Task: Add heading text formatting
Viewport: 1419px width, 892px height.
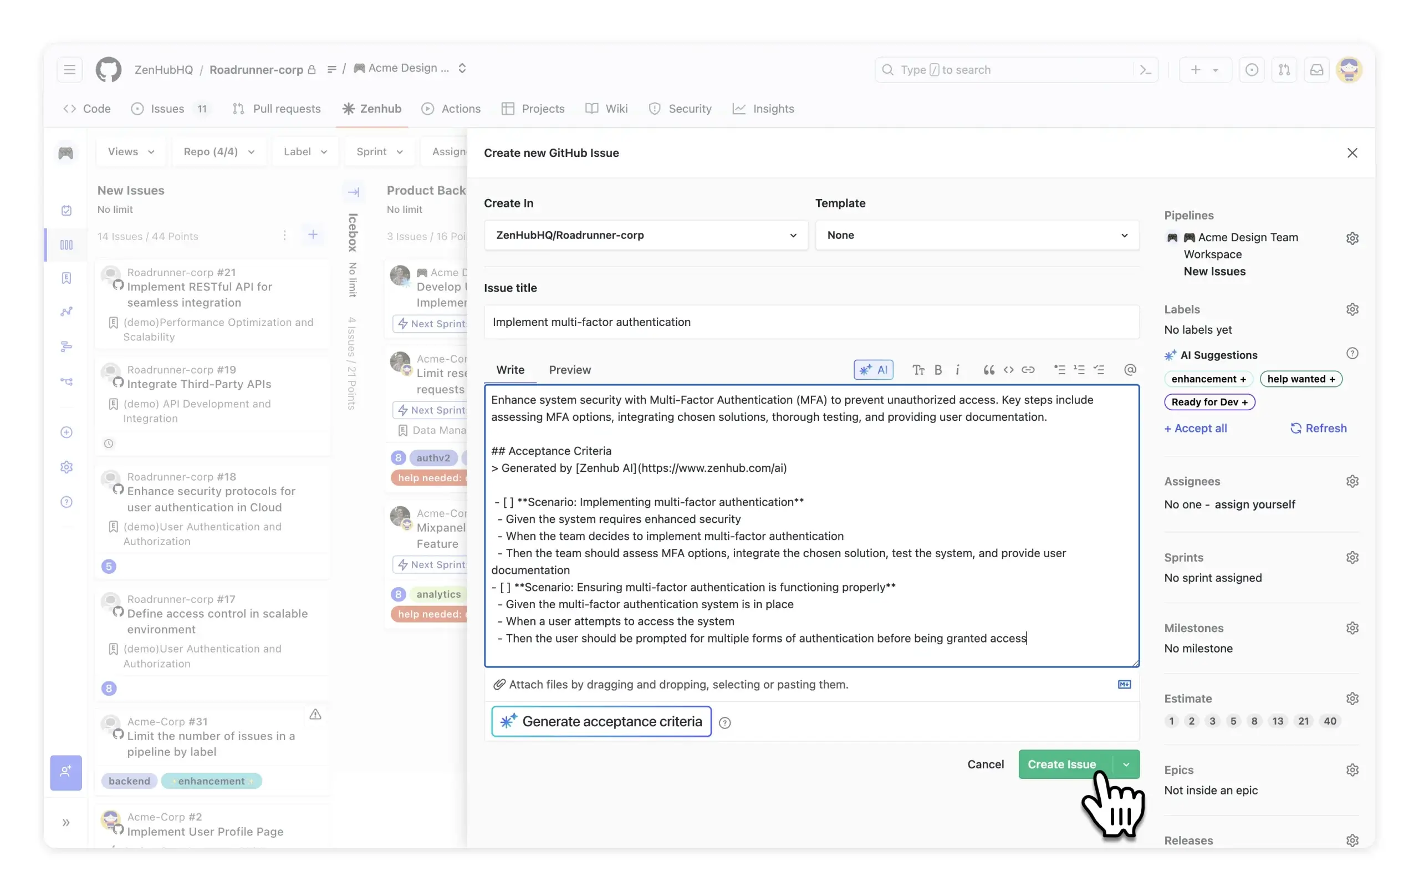Action: pos(917,370)
